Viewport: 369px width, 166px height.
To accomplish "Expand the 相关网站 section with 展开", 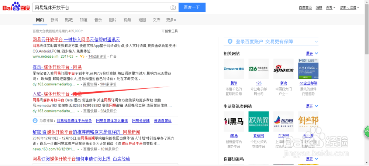I will pos(312,54).
